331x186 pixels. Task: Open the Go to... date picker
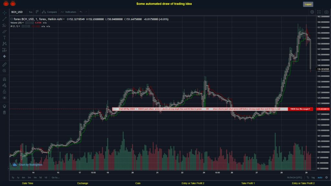(x=56, y=177)
